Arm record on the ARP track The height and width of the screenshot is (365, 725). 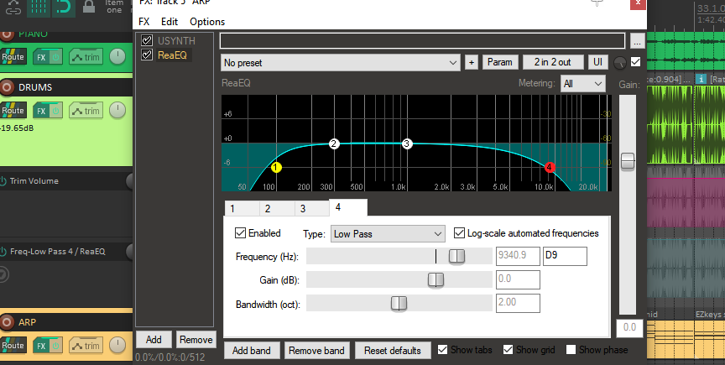point(6,322)
